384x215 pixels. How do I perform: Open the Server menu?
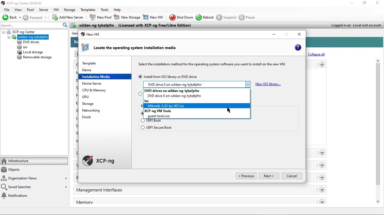pos(44,10)
